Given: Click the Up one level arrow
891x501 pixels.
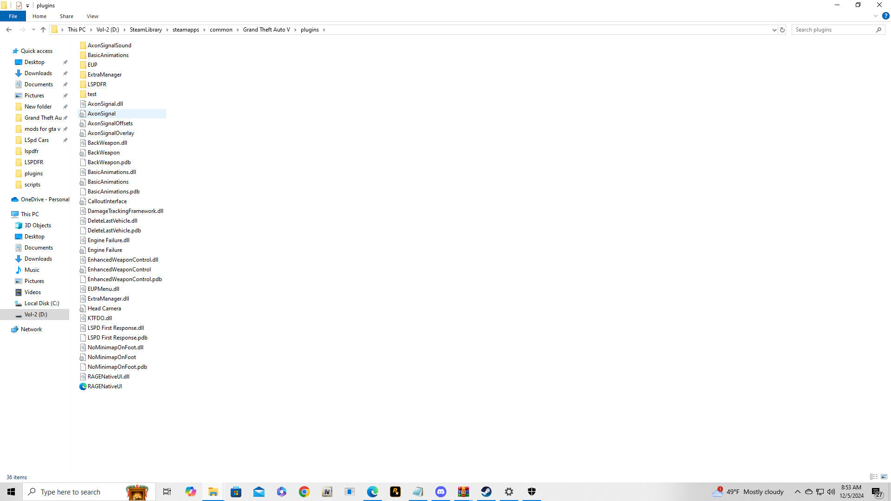Looking at the screenshot, I should (x=43, y=30).
